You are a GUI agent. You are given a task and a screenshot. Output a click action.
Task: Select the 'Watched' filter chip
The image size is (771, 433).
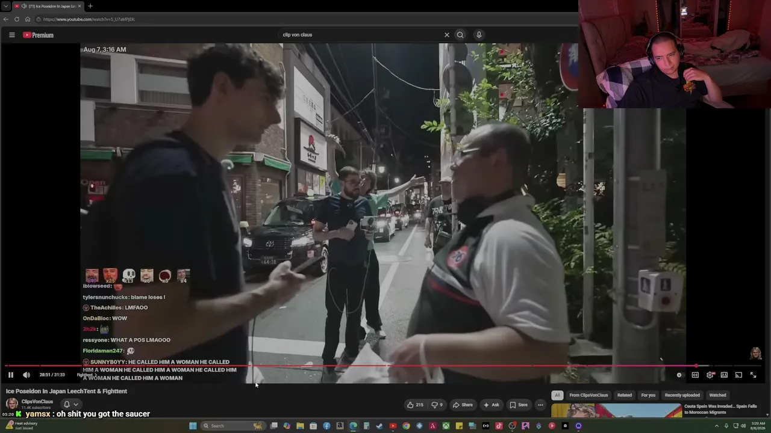point(717,395)
